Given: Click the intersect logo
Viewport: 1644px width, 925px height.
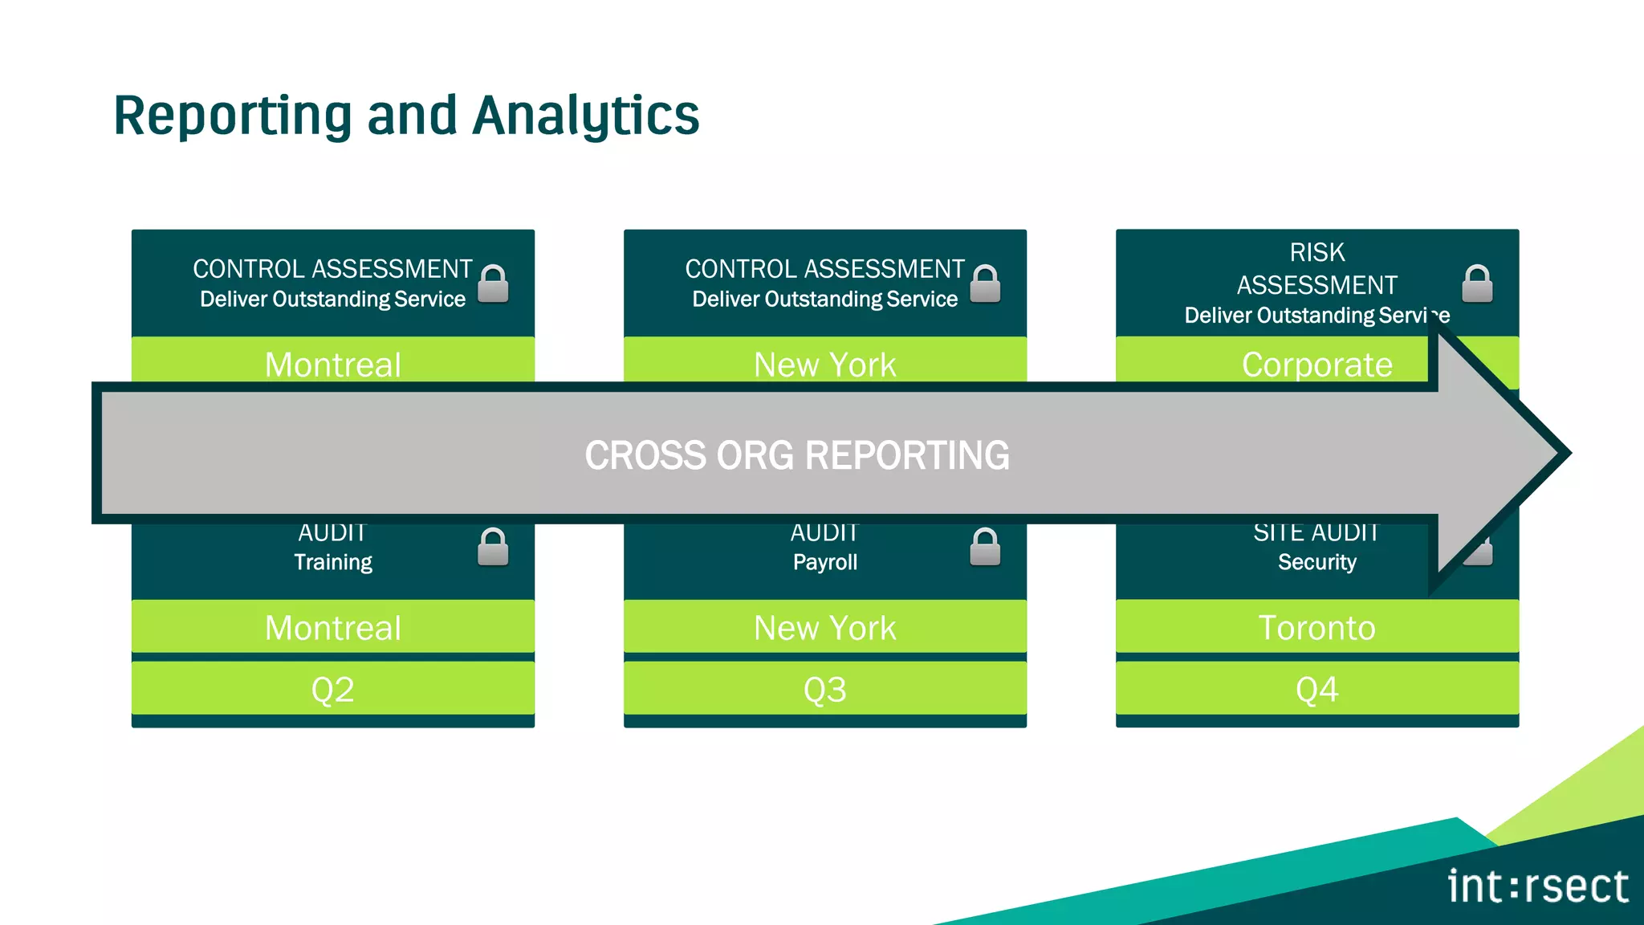Looking at the screenshot, I should pyautogui.click(x=1537, y=886).
